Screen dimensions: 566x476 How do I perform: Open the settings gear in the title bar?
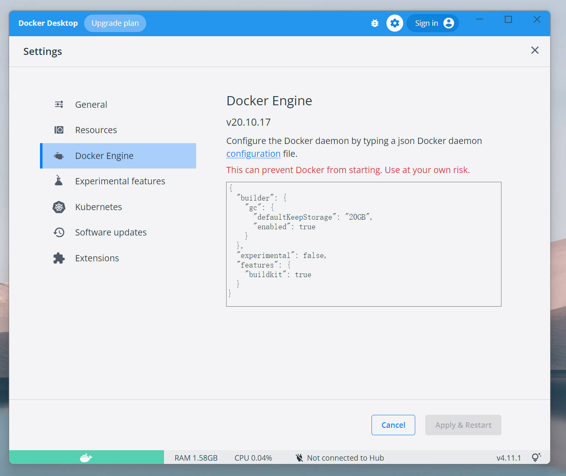[x=394, y=23]
